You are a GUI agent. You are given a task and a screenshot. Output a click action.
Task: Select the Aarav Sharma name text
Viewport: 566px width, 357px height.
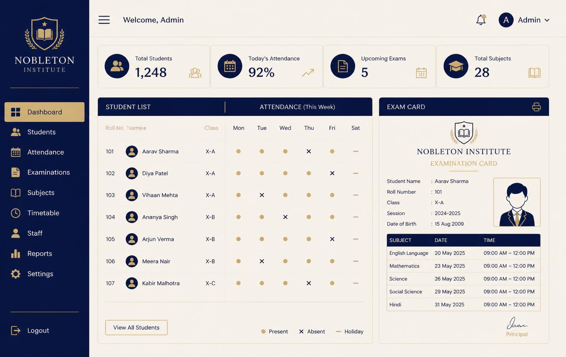pyautogui.click(x=160, y=152)
